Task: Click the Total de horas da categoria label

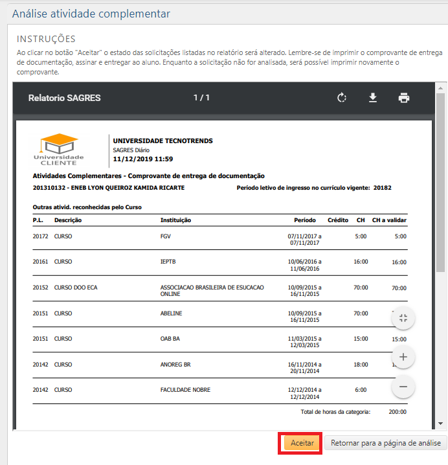Action: (335, 411)
